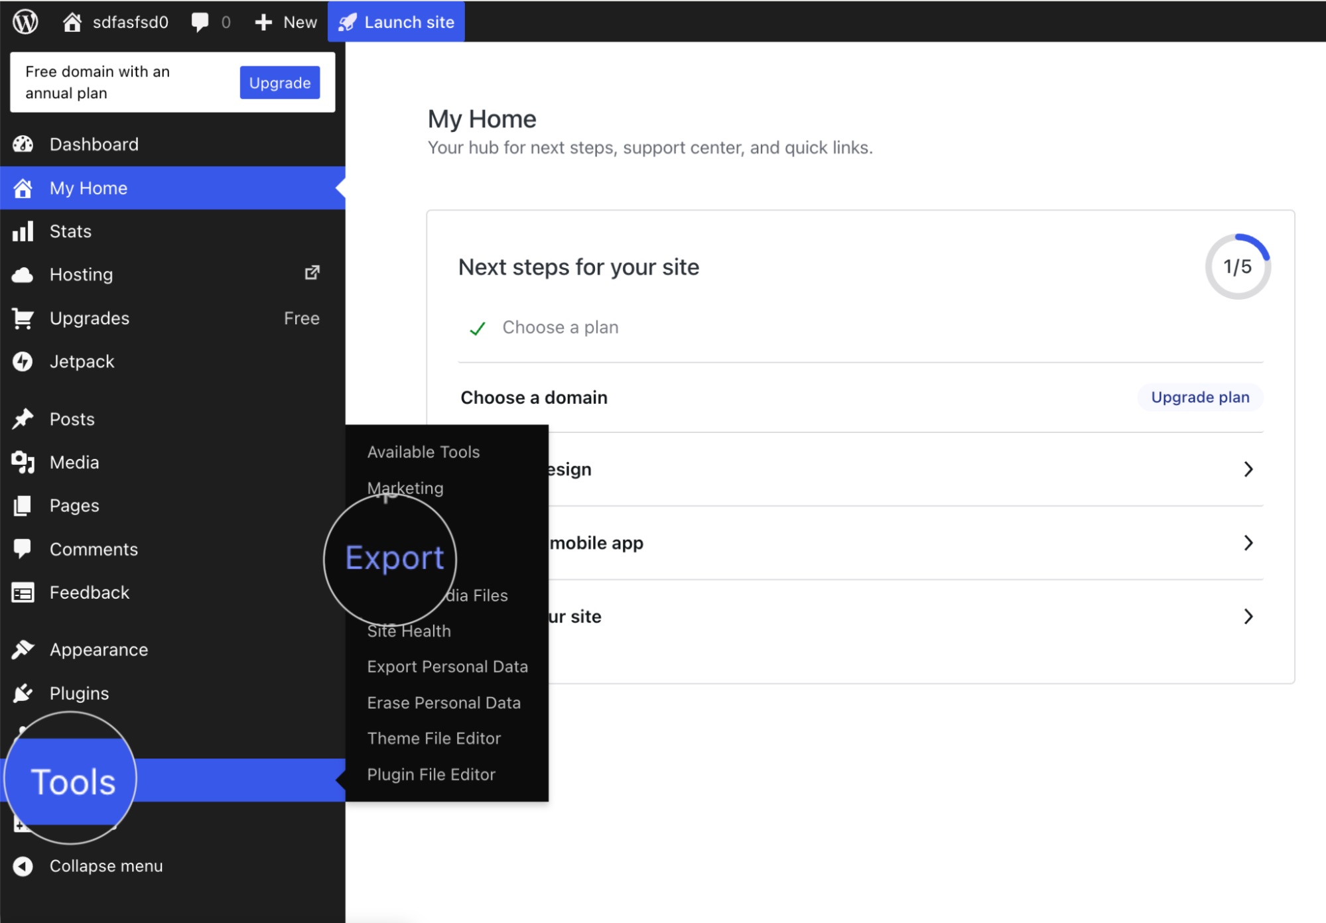Image resolution: width=1326 pixels, height=923 pixels.
Task: Open Jetpack in sidebar
Action: pos(82,361)
